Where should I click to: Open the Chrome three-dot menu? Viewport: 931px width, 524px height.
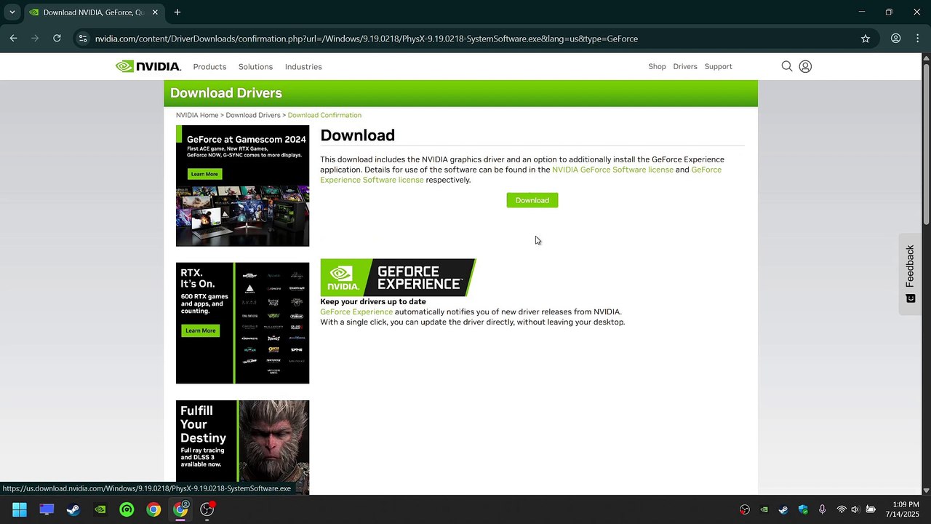[x=918, y=39]
